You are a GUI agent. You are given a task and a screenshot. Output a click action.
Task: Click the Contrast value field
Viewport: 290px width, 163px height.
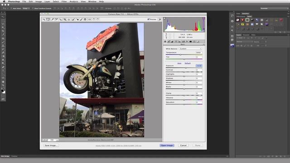(x=199, y=70)
